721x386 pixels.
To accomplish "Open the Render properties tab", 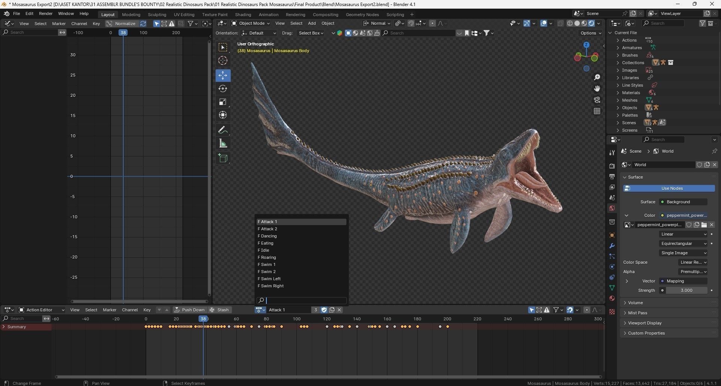I will coord(612,166).
